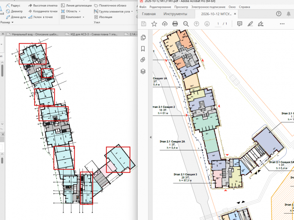Go to Acrobat Инструменты tab

(x=175, y=14)
